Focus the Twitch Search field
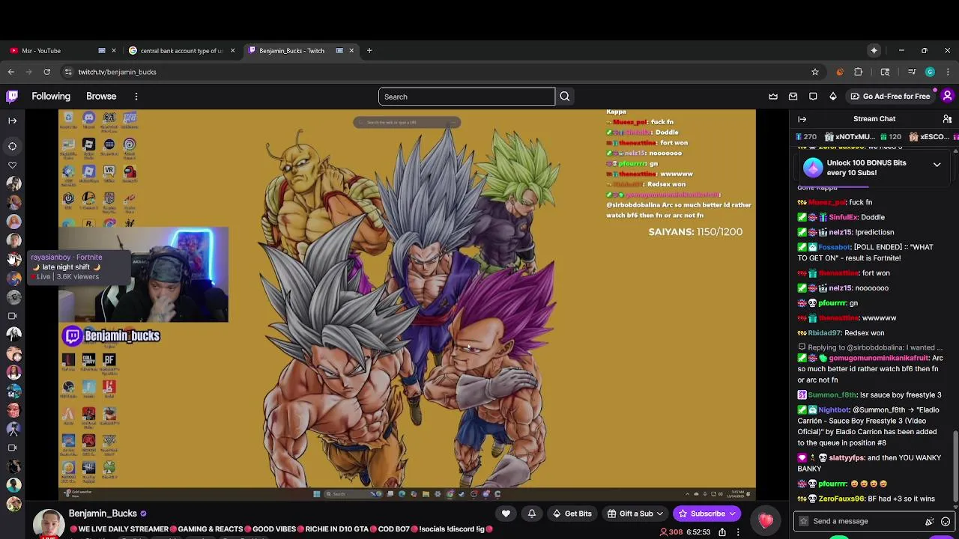The height and width of the screenshot is (539, 959). tap(466, 97)
